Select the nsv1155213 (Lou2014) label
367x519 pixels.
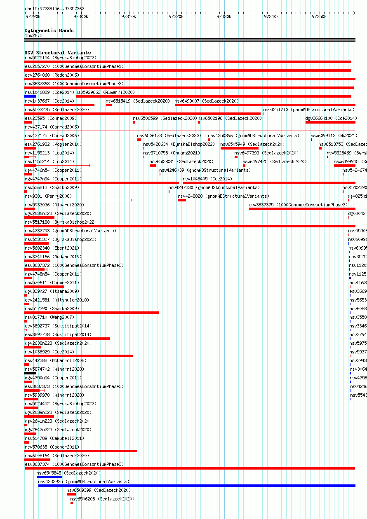click(x=49, y=153)
